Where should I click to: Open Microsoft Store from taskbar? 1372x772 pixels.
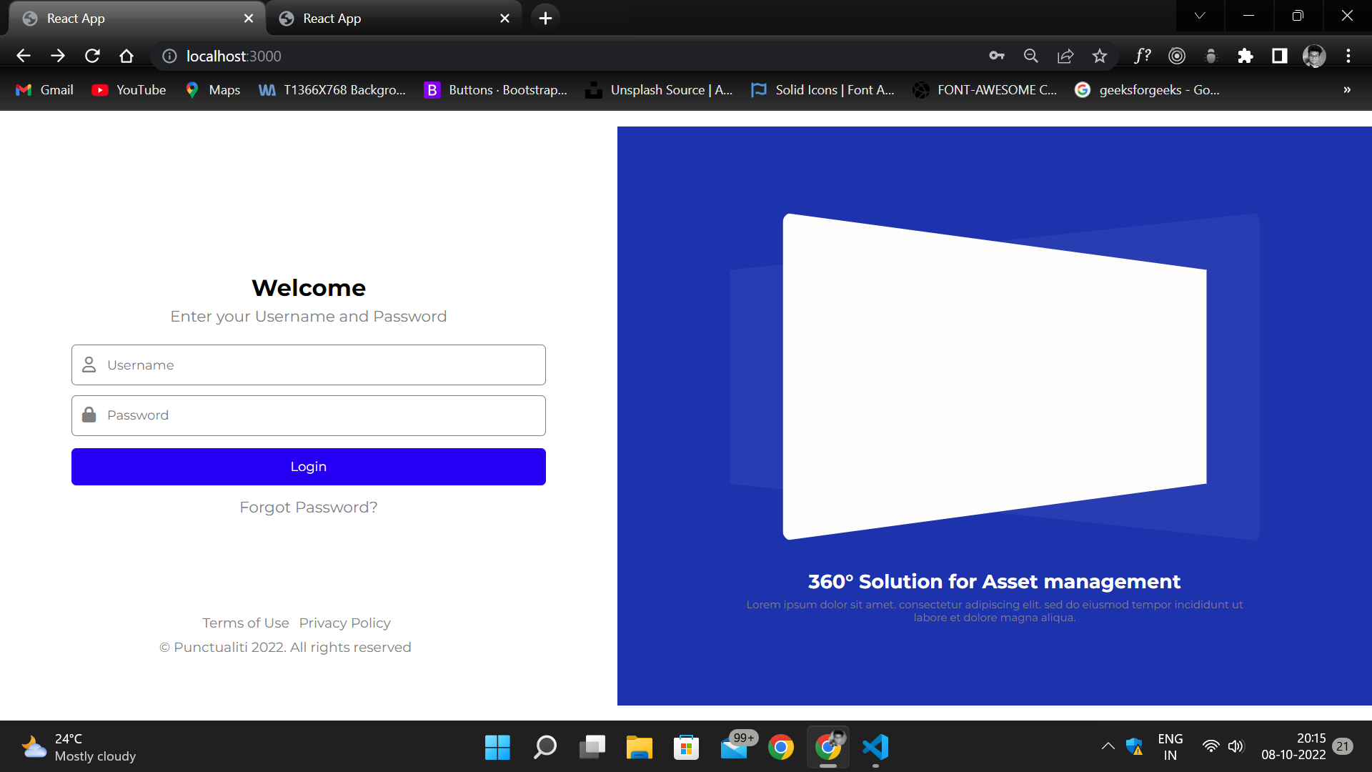point(687,748)
